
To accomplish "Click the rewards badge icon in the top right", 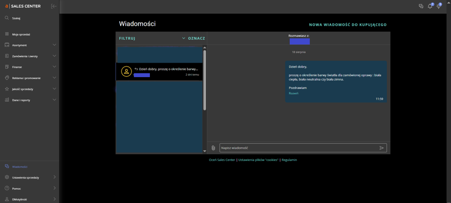I will click(438, 6).
